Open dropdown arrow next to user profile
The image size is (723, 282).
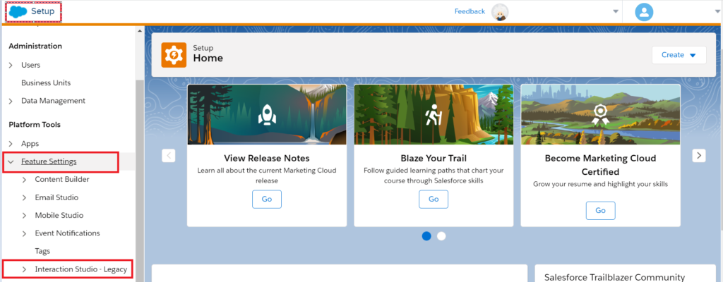point(717,11)
